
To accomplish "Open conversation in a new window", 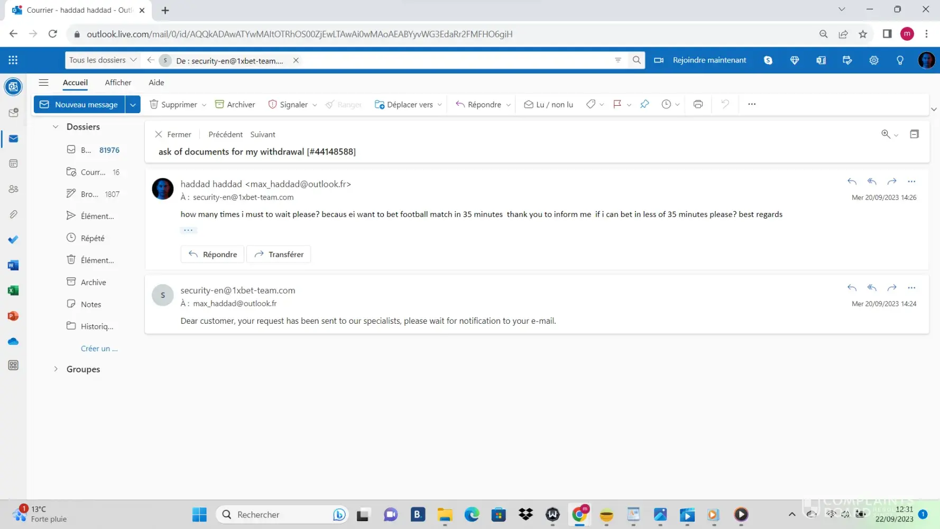I will click(914, 134).
